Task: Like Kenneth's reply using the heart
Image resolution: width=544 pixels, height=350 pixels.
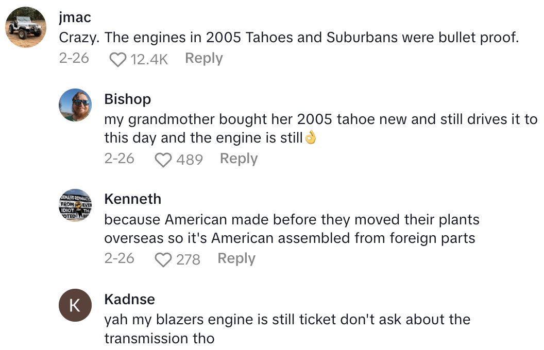Action: pyautogui.click(x=163, y=259)
